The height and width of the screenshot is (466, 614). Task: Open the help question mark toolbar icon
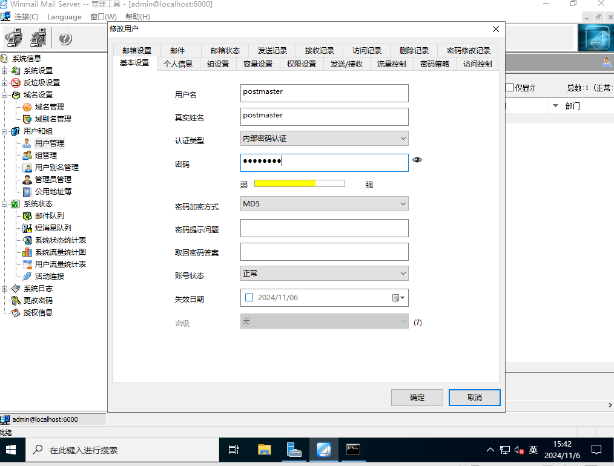point(65,38)
